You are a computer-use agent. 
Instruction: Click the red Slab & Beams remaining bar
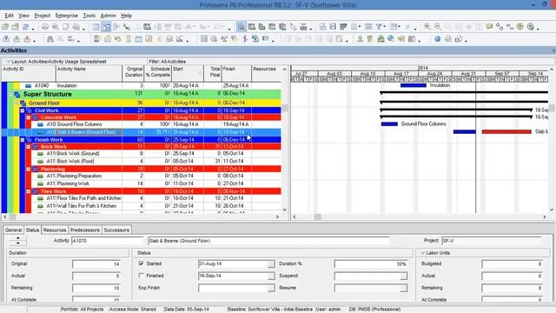506,131
